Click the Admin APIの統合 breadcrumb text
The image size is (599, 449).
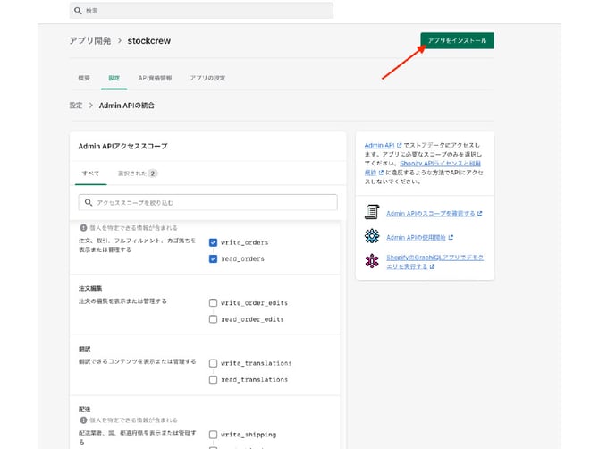pyautogui.click(x=126, y=106)
